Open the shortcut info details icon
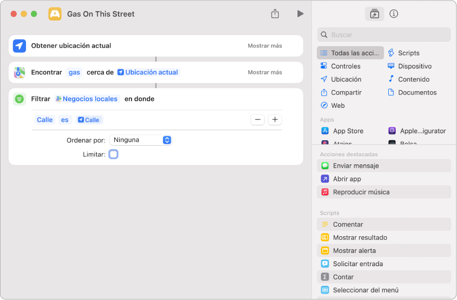This screenshot has width=457, height=300. (394, 14)
